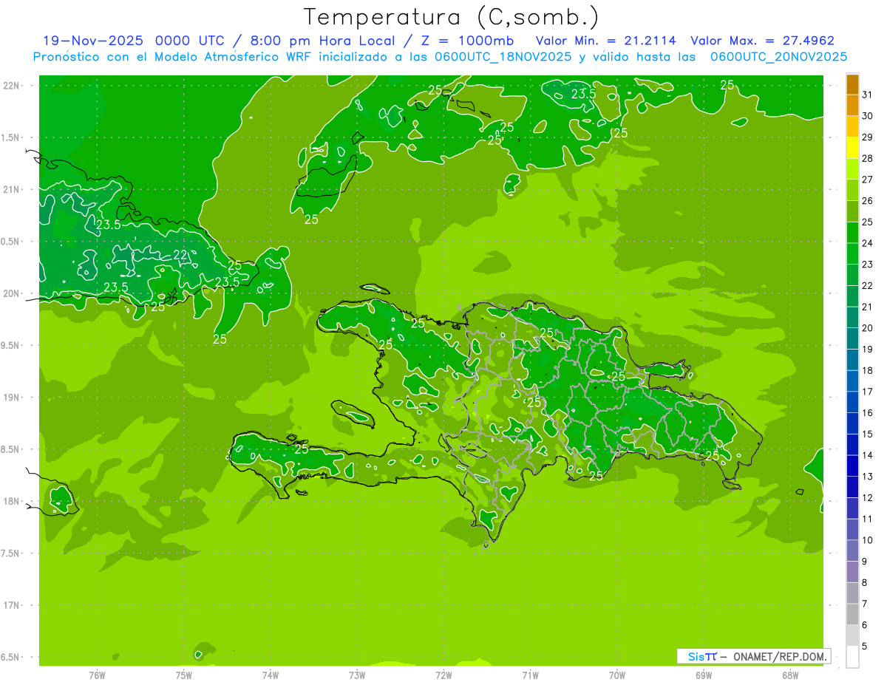887x685 pixels.
Task: Click the gray swatch between 6 and 7
Action: click(852, 614)
